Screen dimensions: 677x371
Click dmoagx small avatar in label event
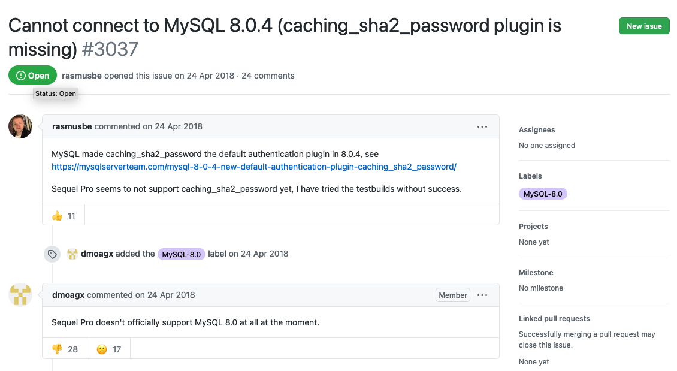tap(72, 254)
